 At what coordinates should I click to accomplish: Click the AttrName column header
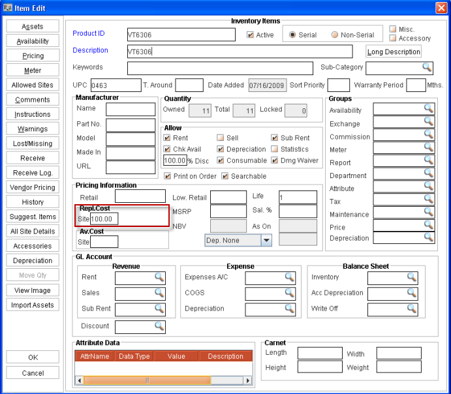click(x=95, y=356)
